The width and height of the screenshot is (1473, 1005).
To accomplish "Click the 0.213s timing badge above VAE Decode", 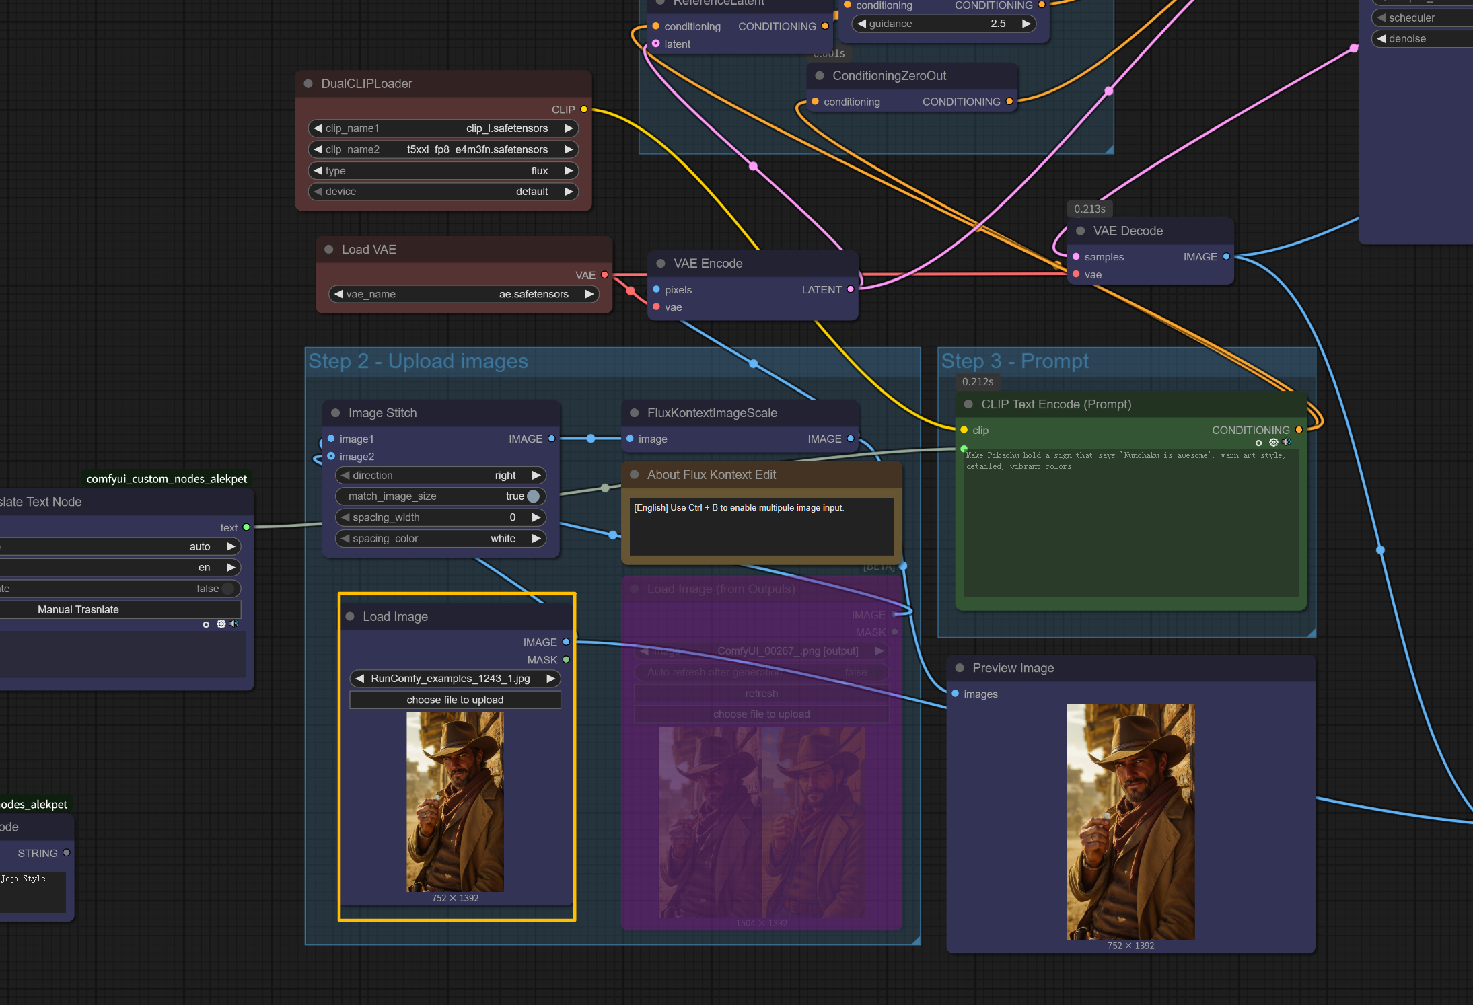I will [x=1089, y=209].
